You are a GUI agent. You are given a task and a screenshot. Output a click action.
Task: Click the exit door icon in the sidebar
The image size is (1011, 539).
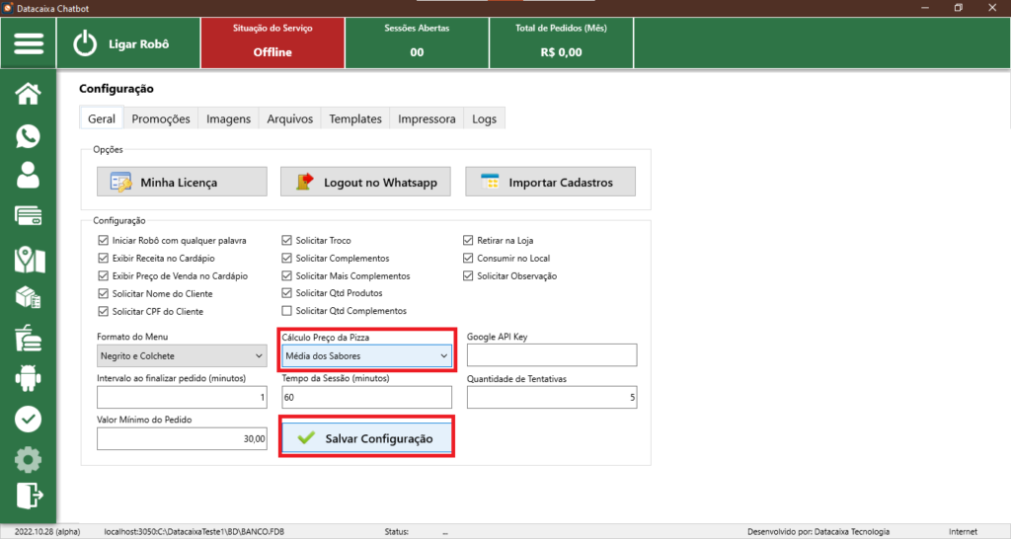pyautogui.click(x=29, y=496)
